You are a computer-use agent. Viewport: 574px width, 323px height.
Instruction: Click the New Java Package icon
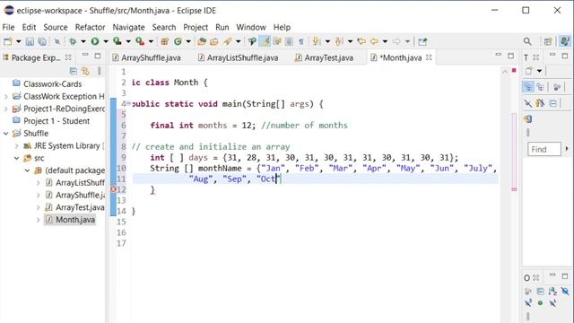click(x=165, y=42)
